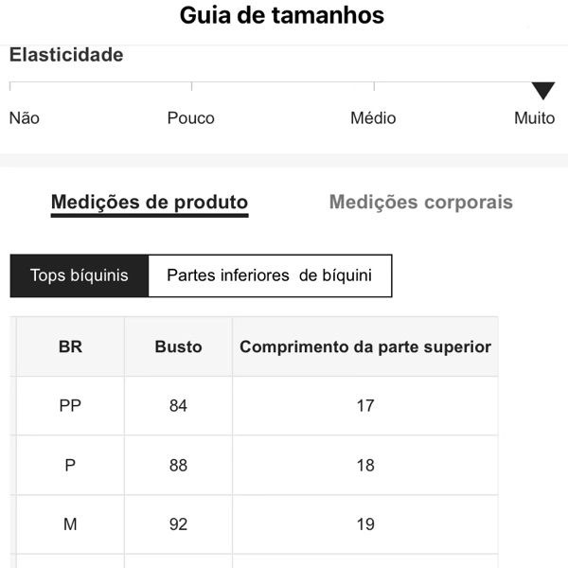The width and height of the screenshot is (568, 568).
Task: Click bust value 84 cell
Action: pos(178,406)
